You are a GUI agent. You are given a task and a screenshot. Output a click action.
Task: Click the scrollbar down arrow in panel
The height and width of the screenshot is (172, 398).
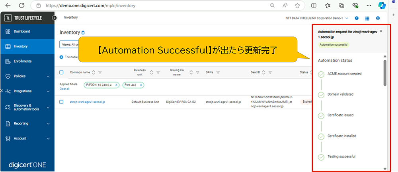point(385,169)
